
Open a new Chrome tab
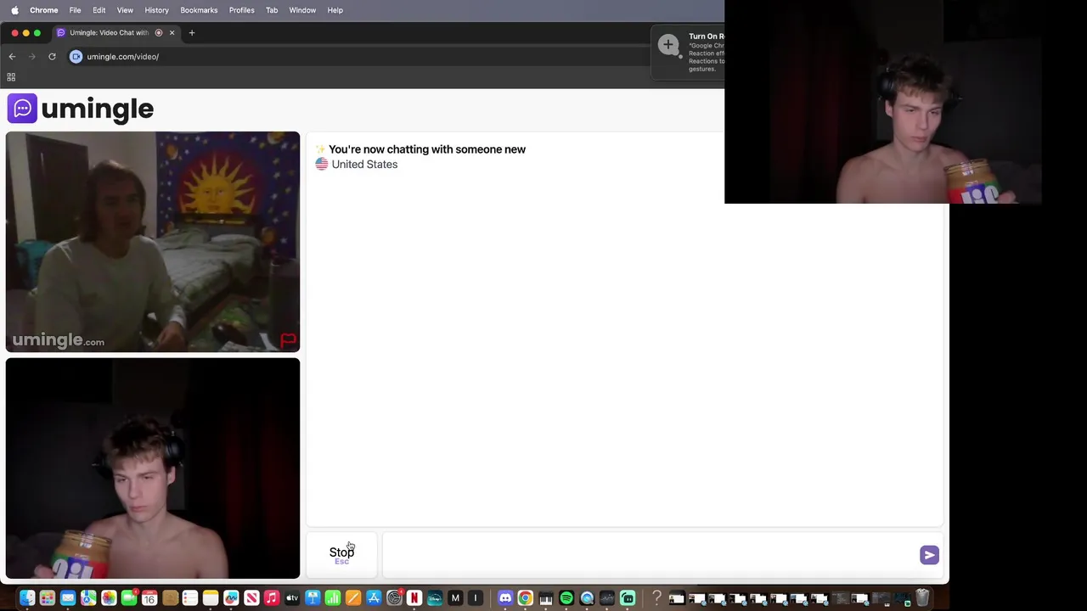tap(192, 32)
